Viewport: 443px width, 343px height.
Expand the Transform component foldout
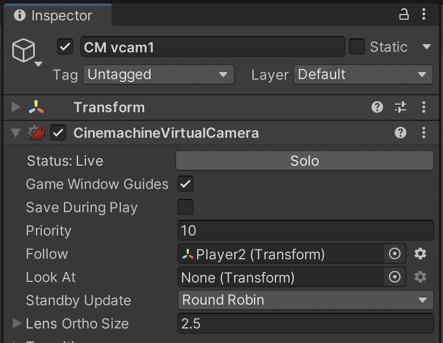click(x=16, y=108)
